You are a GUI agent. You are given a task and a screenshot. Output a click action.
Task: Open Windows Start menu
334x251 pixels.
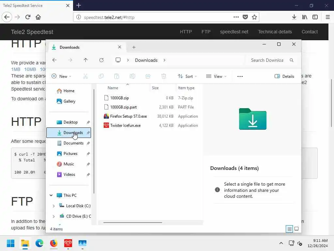coord(11,243)
